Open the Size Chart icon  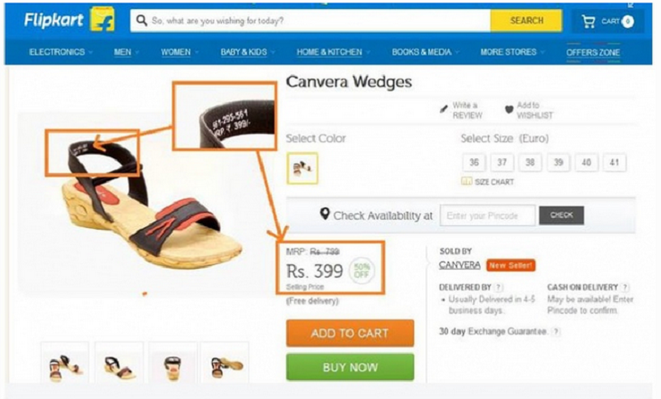tap(467, 181)
